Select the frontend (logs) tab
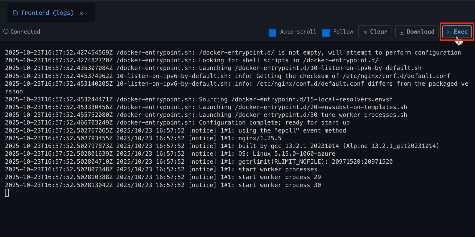 click(x=47, y=13)
